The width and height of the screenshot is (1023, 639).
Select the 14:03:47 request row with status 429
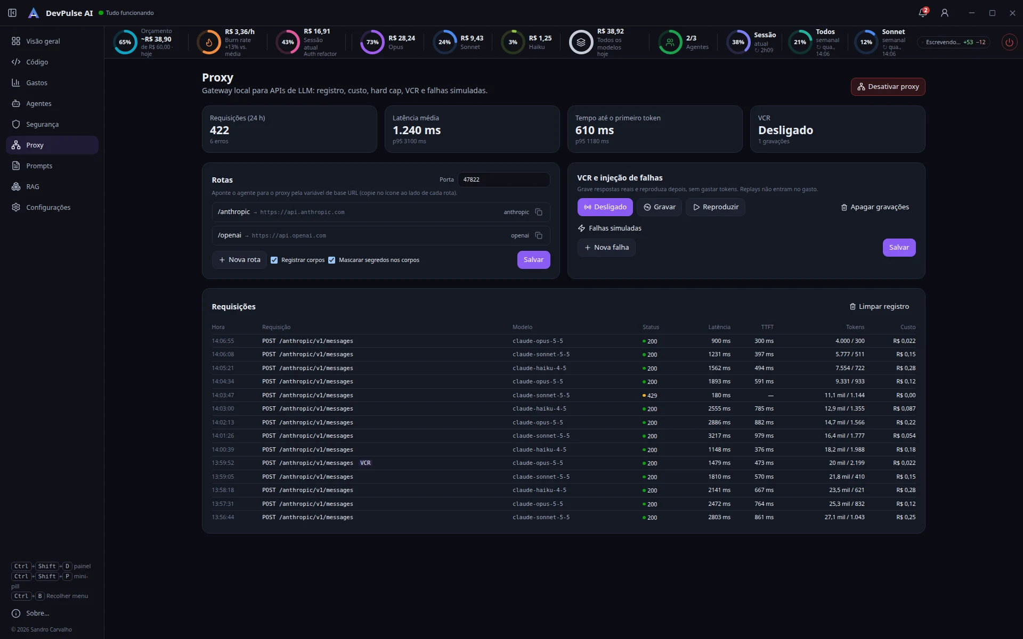(x=563, y=395)
